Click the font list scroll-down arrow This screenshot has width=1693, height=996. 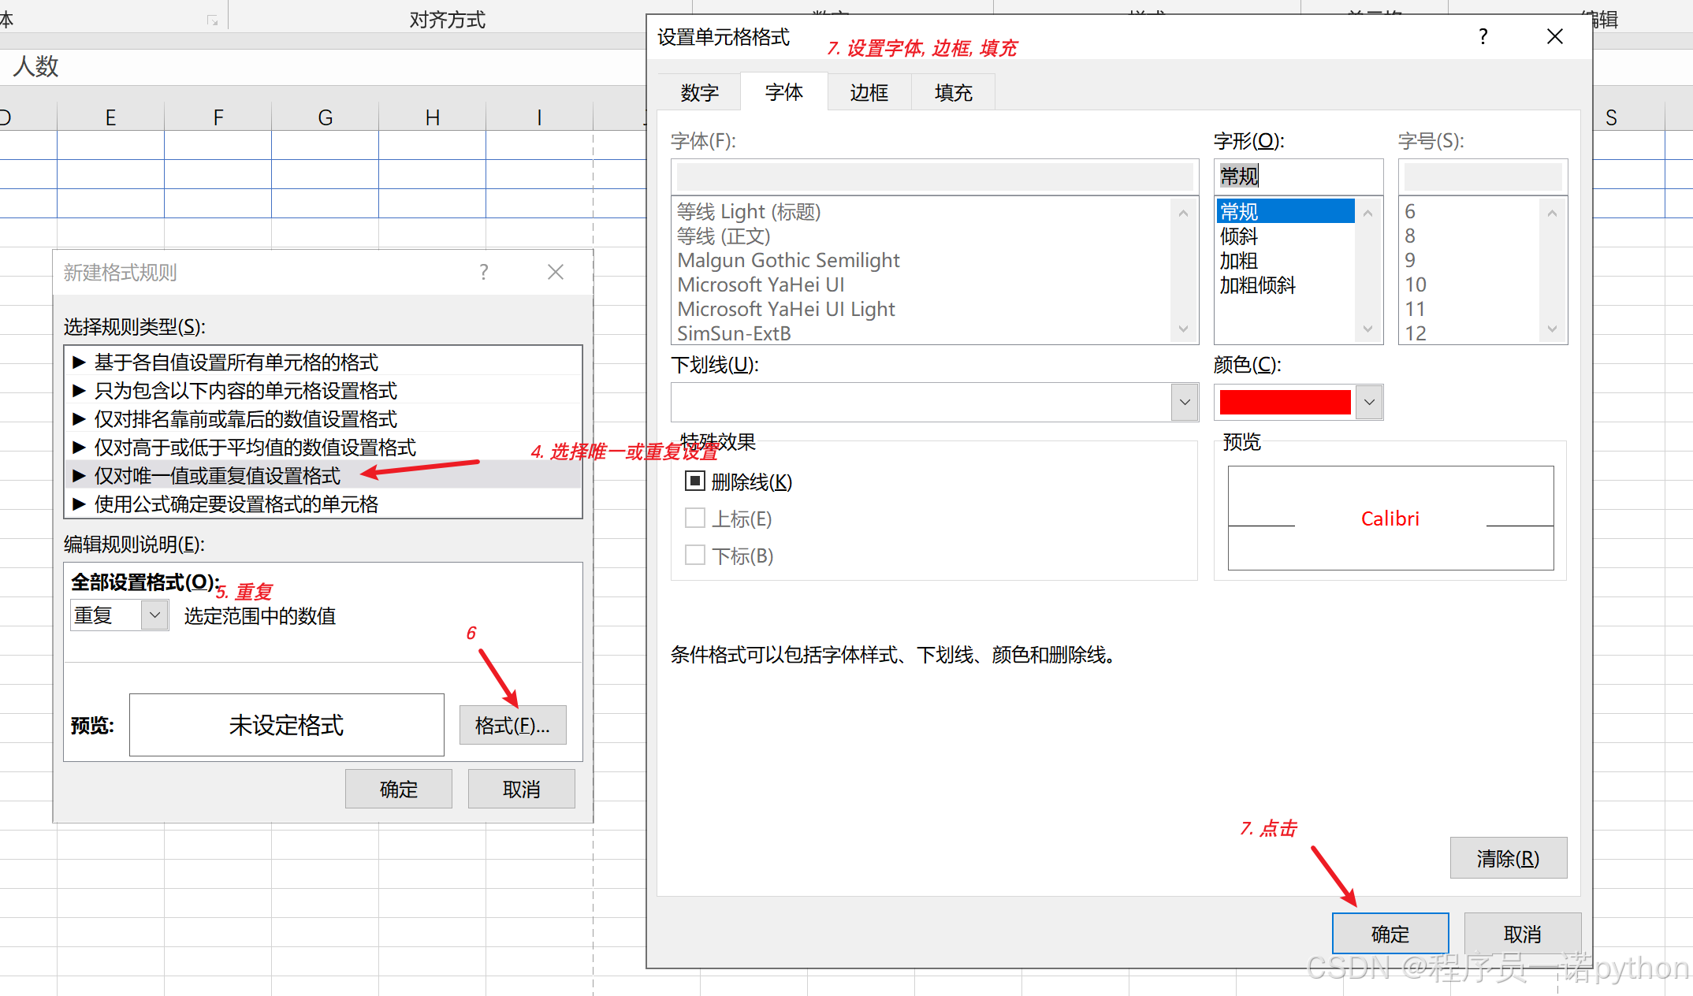tap(1183, 329)
